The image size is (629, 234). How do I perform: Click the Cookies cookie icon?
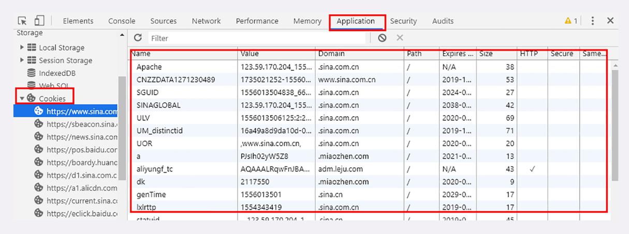click(31, 98)
